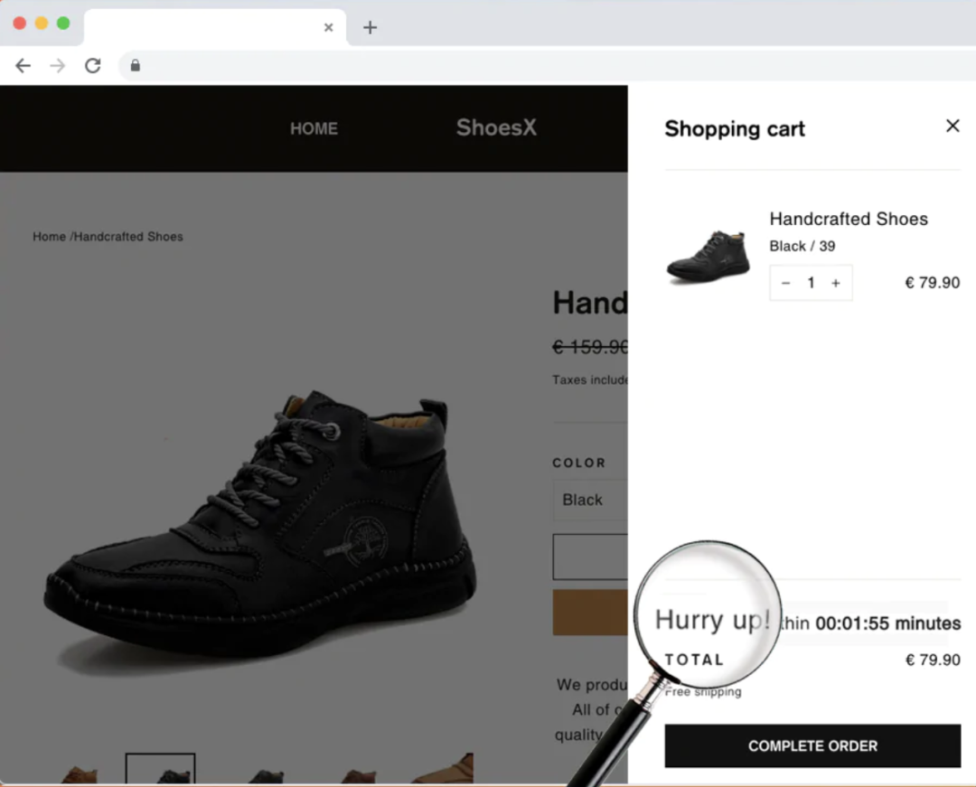Open a new browser tab
Viewport: 976px width, 787px height.
pyautogui.click(x=370, y=27)
